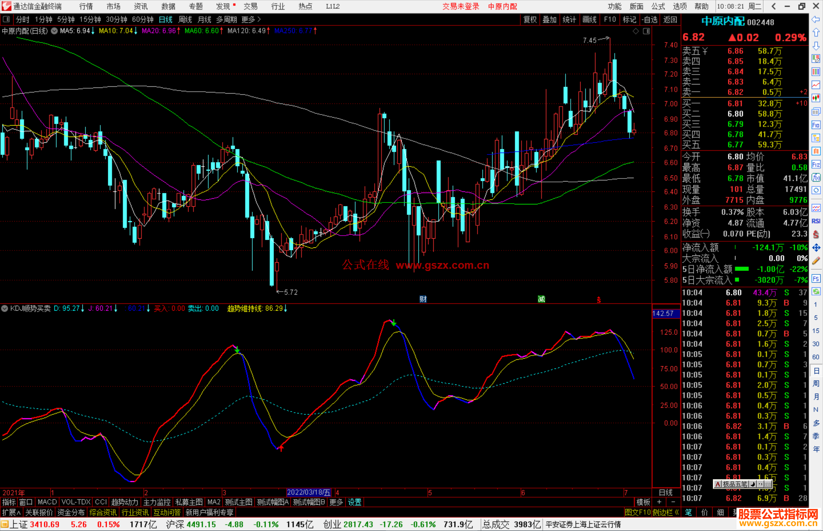823x531 pixels.
Task: Switch to 5分钟 period
Action: [x=66, y=19]
